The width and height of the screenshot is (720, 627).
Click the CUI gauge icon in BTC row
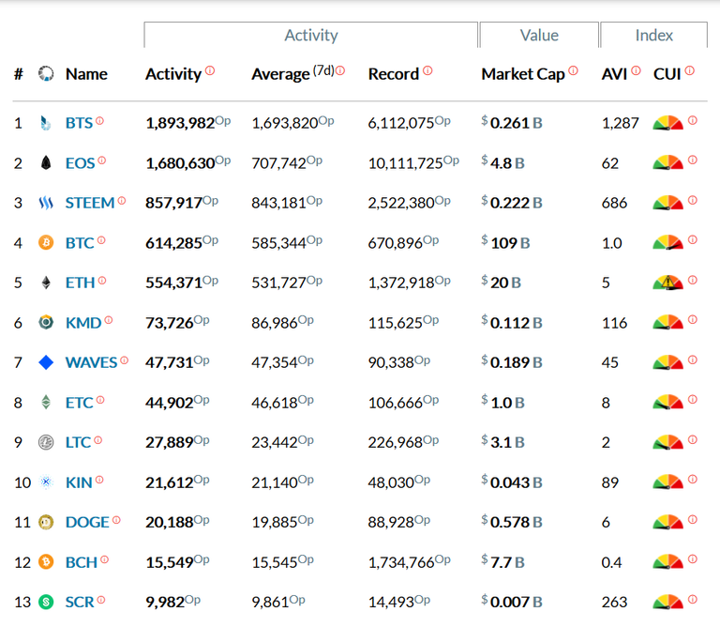(x=667, y=242)
